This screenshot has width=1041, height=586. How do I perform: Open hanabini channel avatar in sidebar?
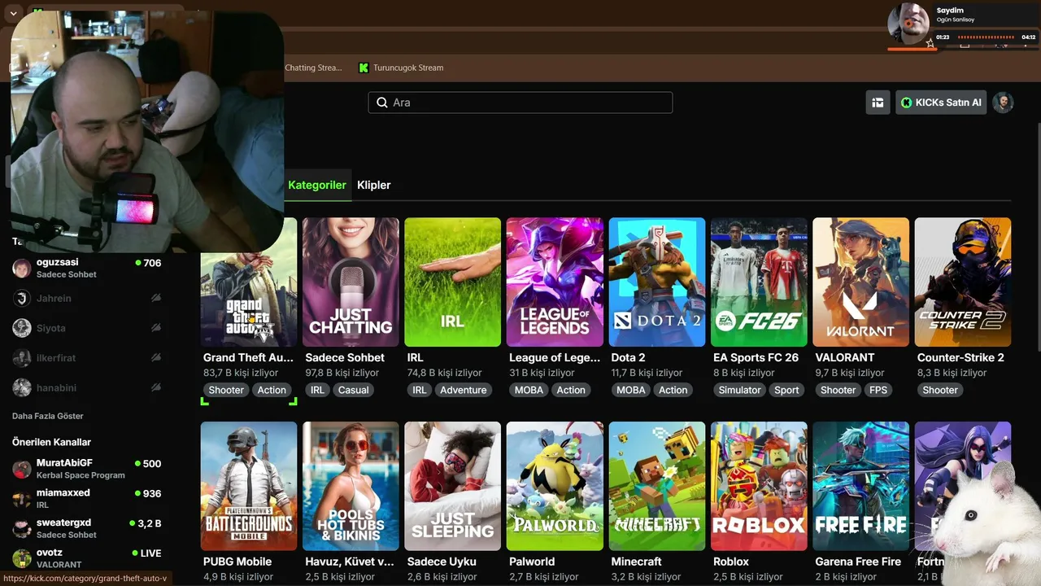[22, 388]
